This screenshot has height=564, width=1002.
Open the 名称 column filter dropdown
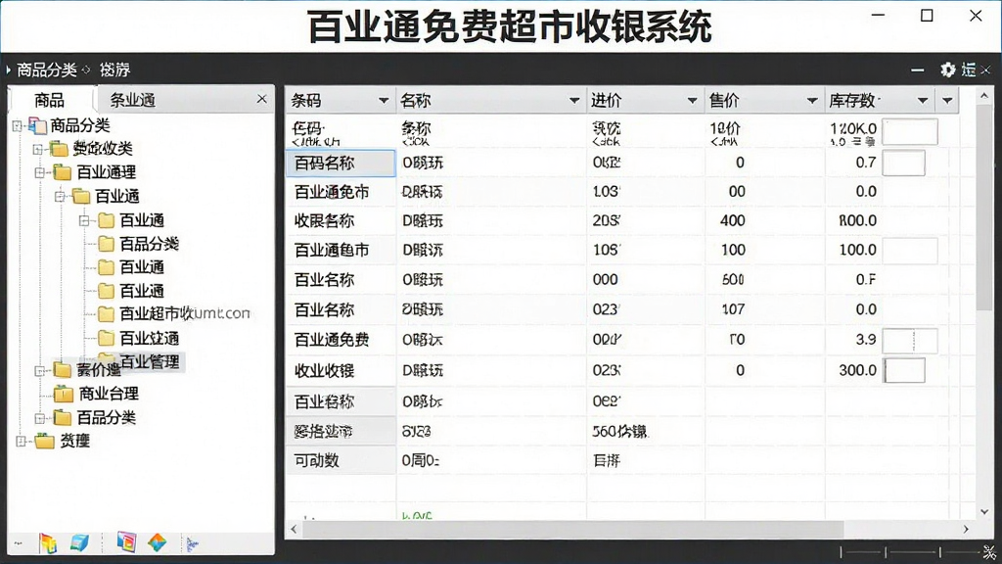click(574, 101)
